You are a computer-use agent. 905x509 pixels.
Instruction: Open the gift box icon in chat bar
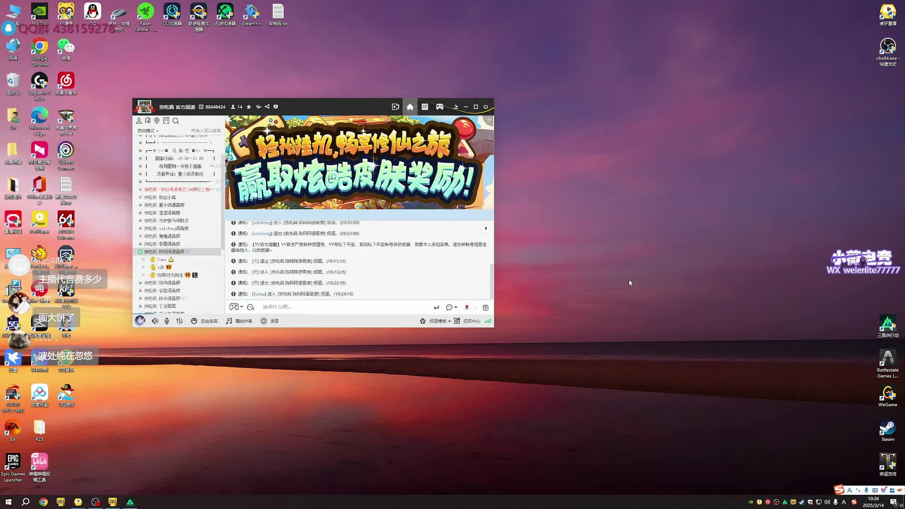point(485,307)
